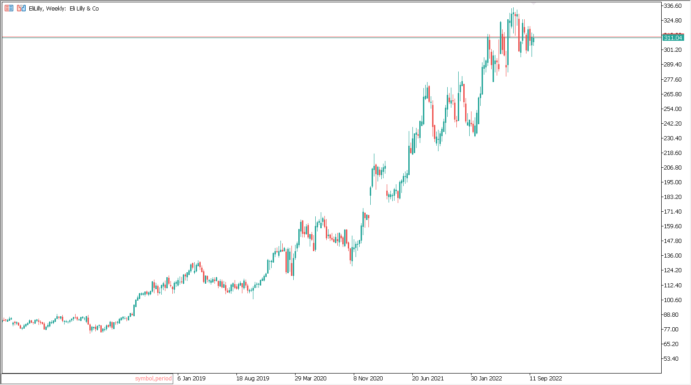The width and height of the screenshot is (691, 385).
Task: Click the 11 Sep 2022 date label
Action: coord(546,379)
